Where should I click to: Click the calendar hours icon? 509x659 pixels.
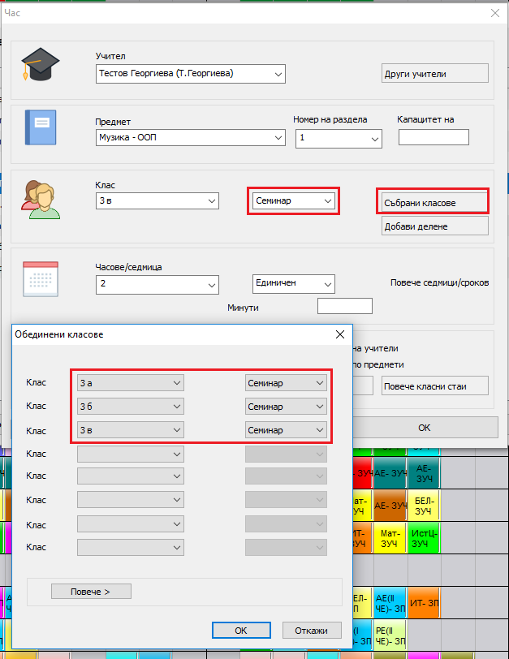[40, 282]
